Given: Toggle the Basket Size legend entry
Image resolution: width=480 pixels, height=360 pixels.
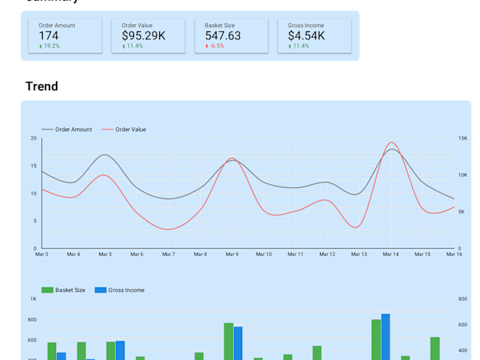Looking at the screenshot, I should coord(63,290).
